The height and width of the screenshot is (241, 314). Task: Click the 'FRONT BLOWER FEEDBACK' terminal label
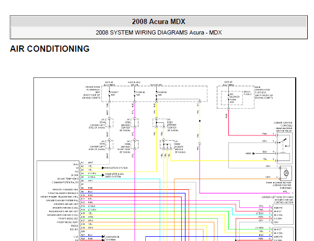63,193
